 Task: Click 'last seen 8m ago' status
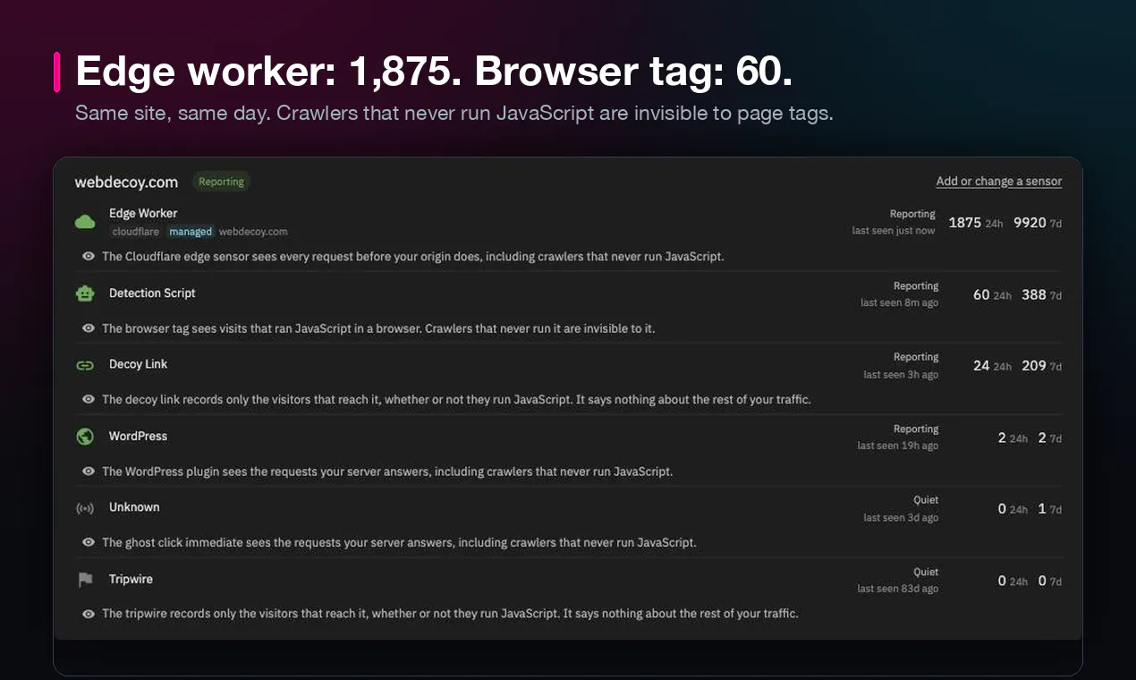click(900, 303)
